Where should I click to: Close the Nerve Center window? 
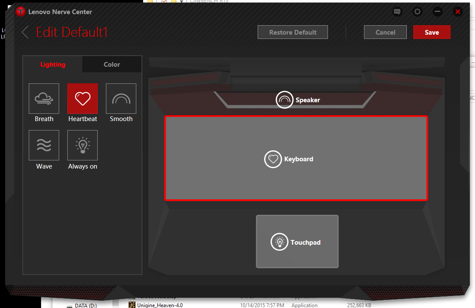(458, 12)
